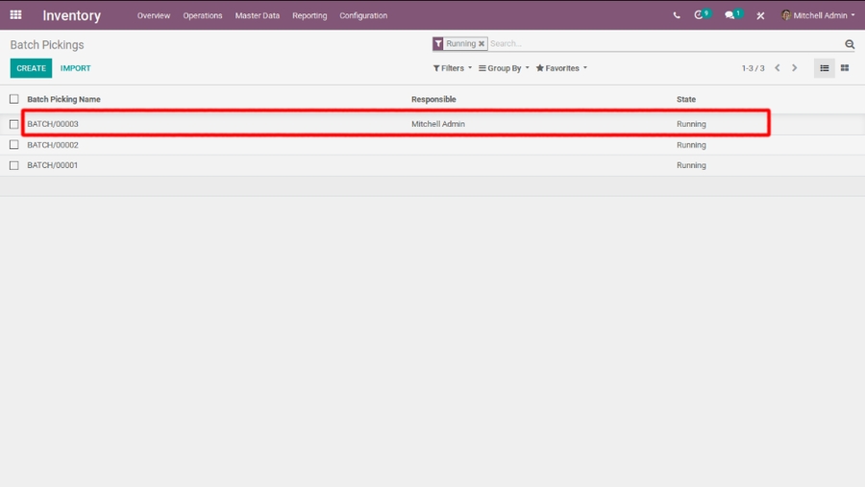Open the Favorites dropdown

(x=561, y=68)
